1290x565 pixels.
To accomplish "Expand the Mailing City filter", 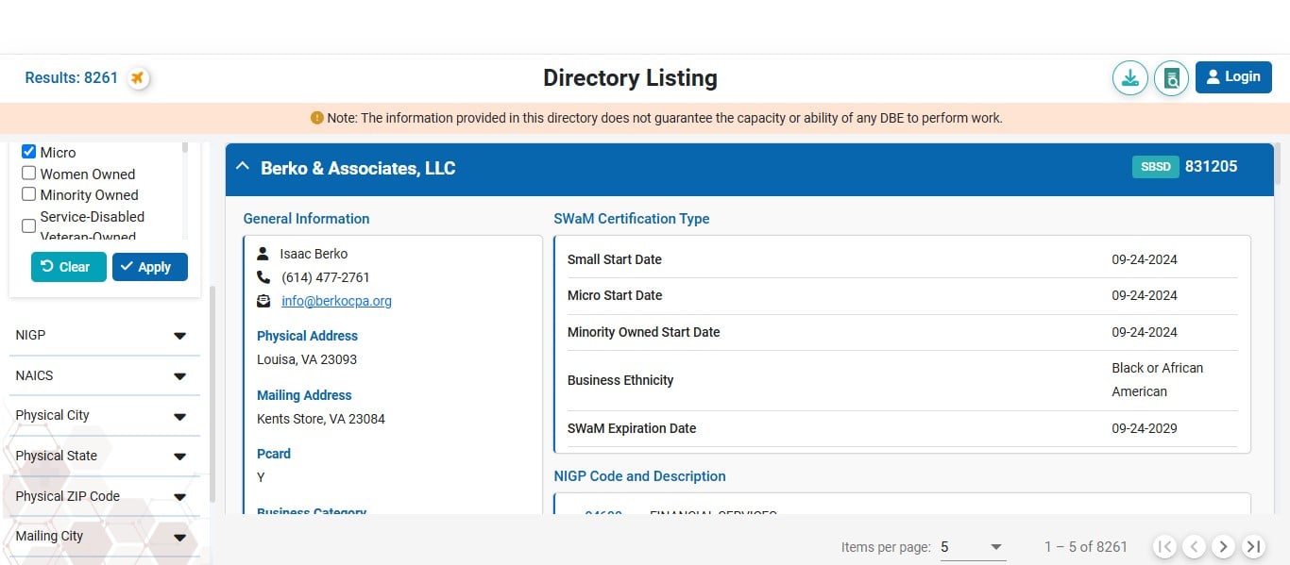I will [104, 537].
